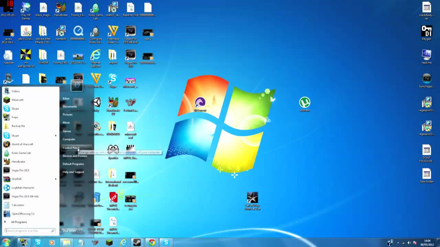The height and width of the screenshot is (247, 440).
Task: Select the Keygen desktop icon
Action: tap(427, 33)
